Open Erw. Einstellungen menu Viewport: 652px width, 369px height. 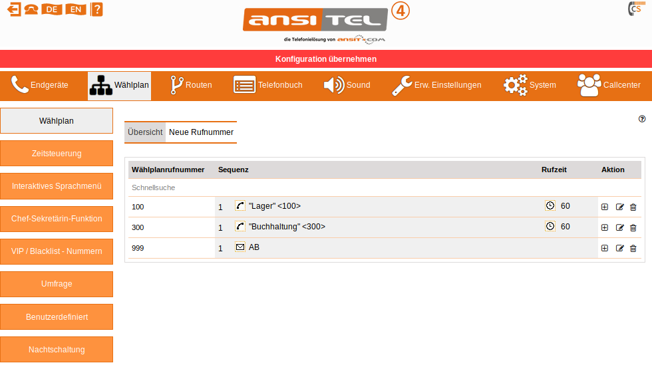click(436, 85)
